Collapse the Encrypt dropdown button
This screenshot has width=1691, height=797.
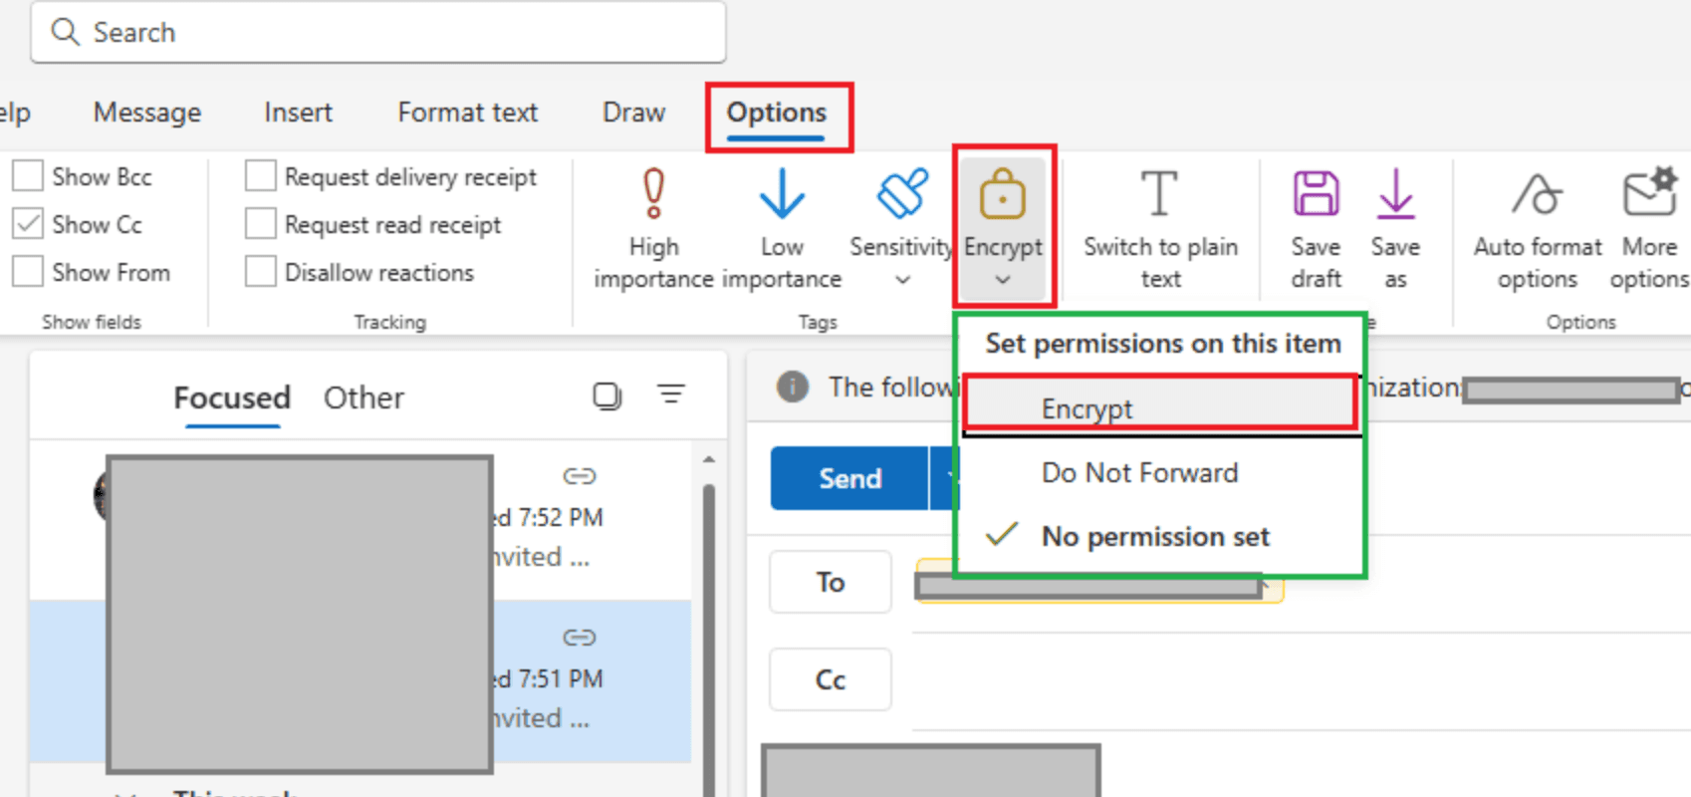(x=1003, y=227)
